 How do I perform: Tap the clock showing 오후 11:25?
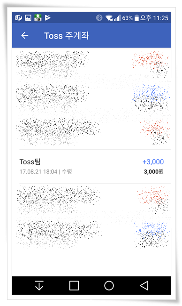pos(154,18)
